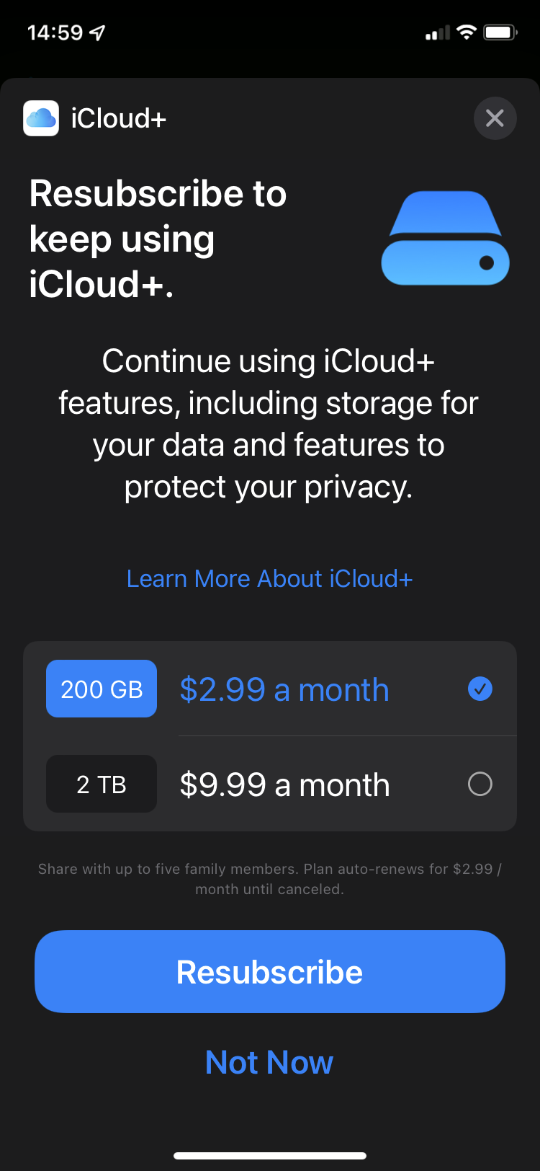This screenshot has width=540, height=1171.
Task: Select the 2 TB plan radio button
Action: 480,784
